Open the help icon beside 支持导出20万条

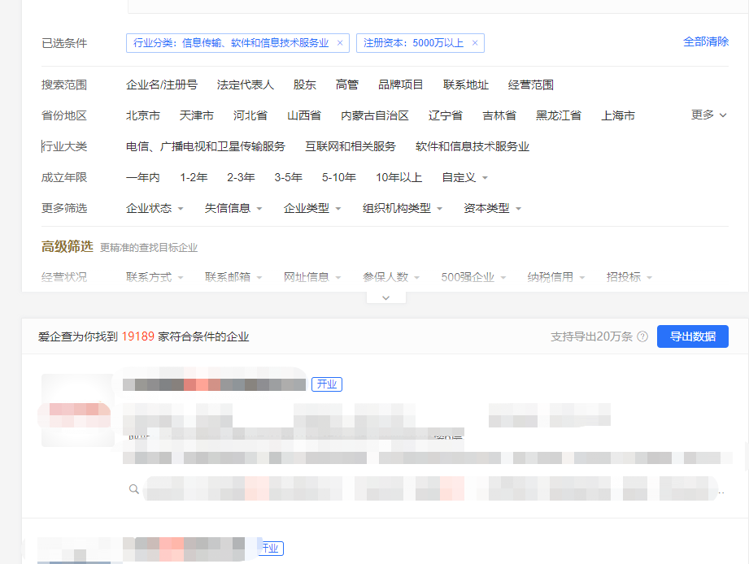[643, 336]
